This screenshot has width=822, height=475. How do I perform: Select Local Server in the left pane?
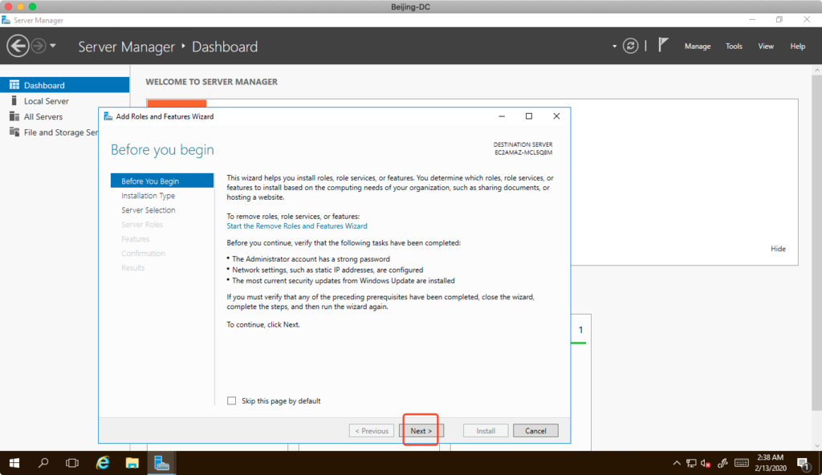tap(46, 101)
